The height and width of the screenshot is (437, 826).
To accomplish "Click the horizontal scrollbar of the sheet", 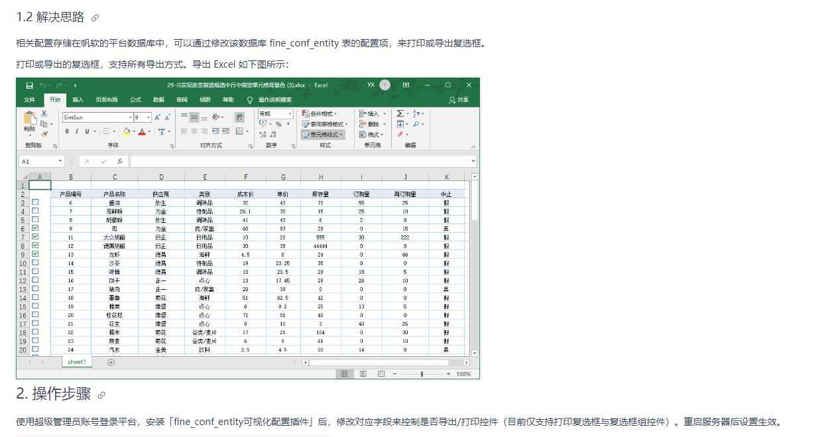I will coord(386,363).
